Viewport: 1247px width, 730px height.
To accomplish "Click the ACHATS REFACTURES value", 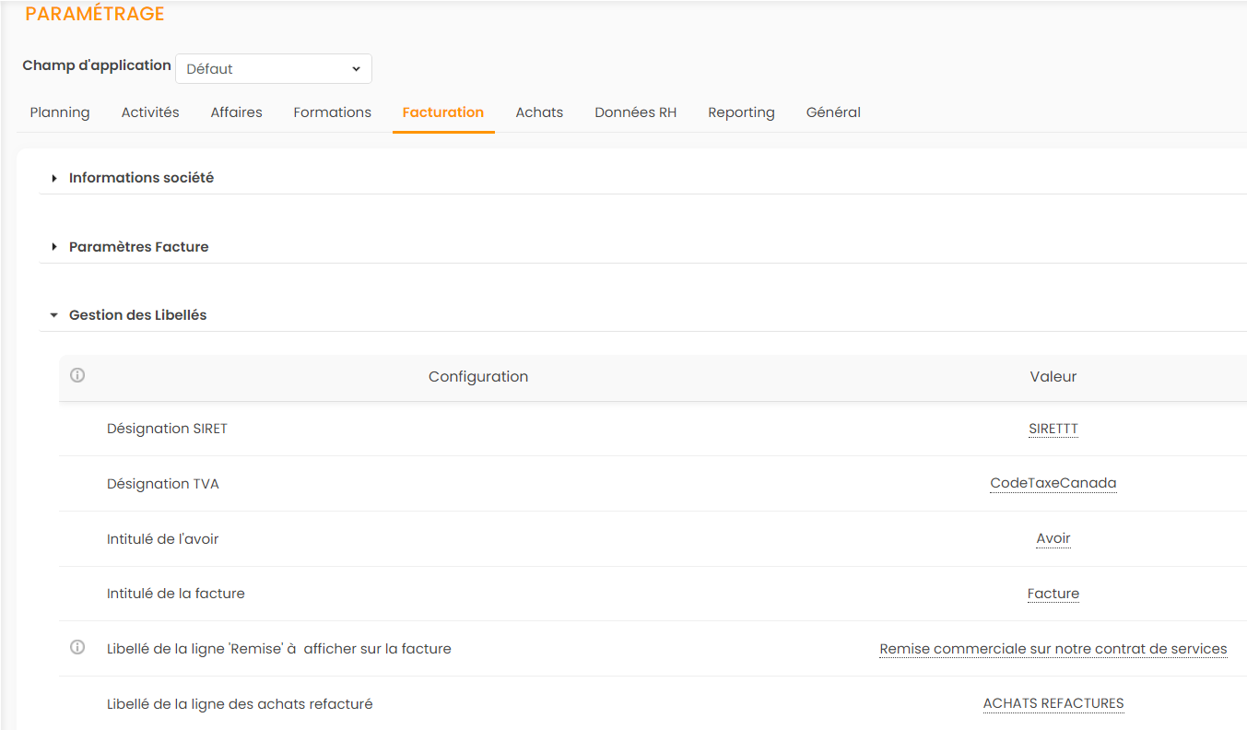I will 1053,703.
